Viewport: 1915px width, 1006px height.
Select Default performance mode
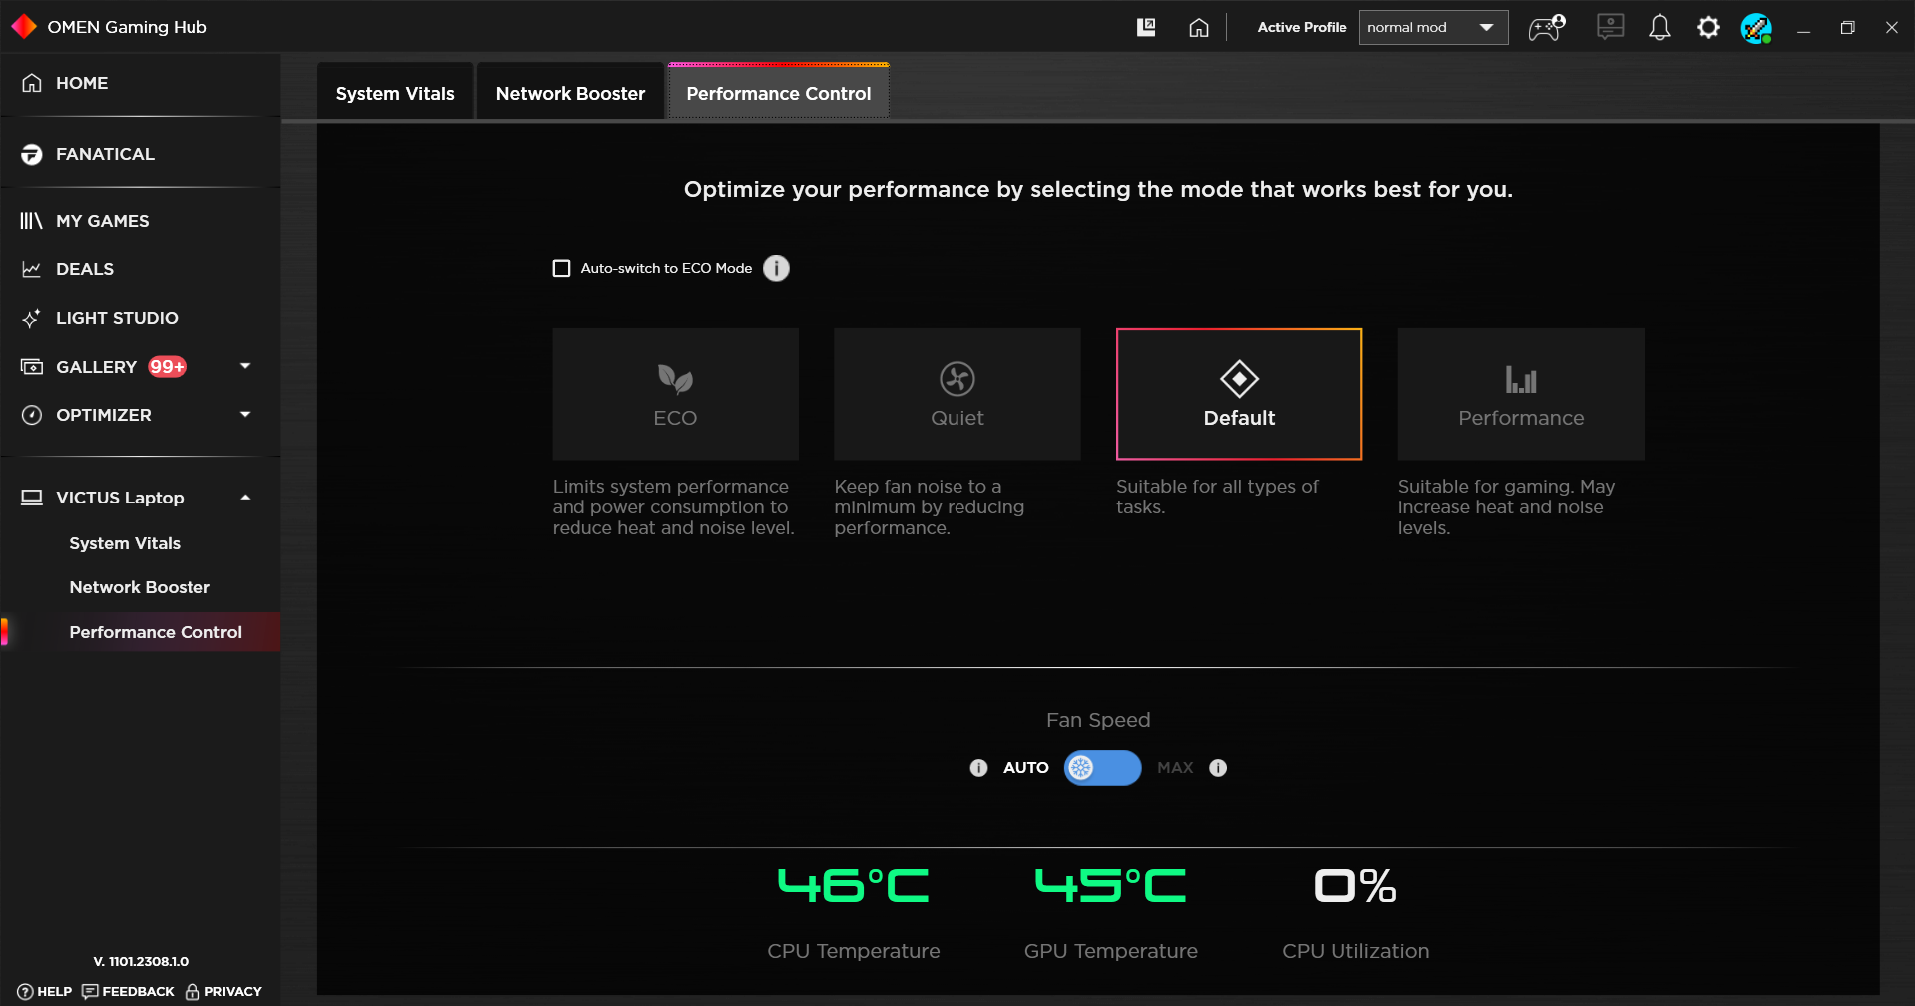[x=1239, y=394]
